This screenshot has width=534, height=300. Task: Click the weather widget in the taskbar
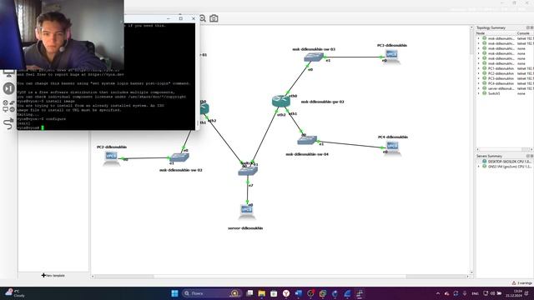pos(14,293)
